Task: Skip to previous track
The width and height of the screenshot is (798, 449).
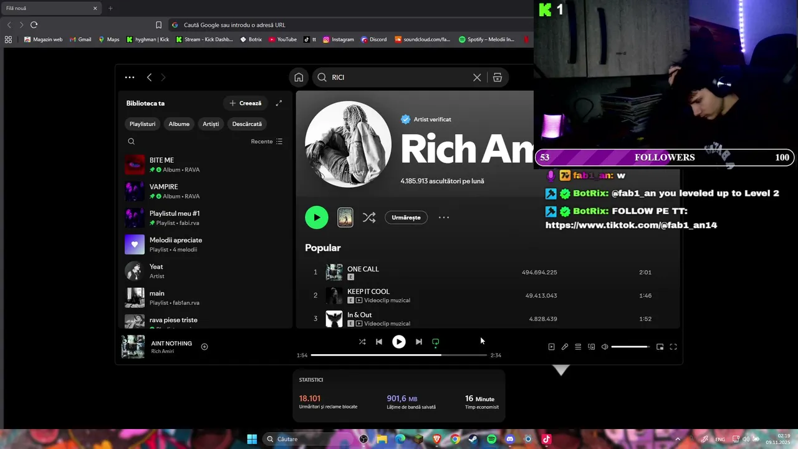Action: 379,342
